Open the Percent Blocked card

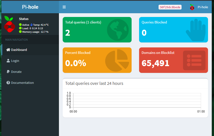click(x=97, y=60)
